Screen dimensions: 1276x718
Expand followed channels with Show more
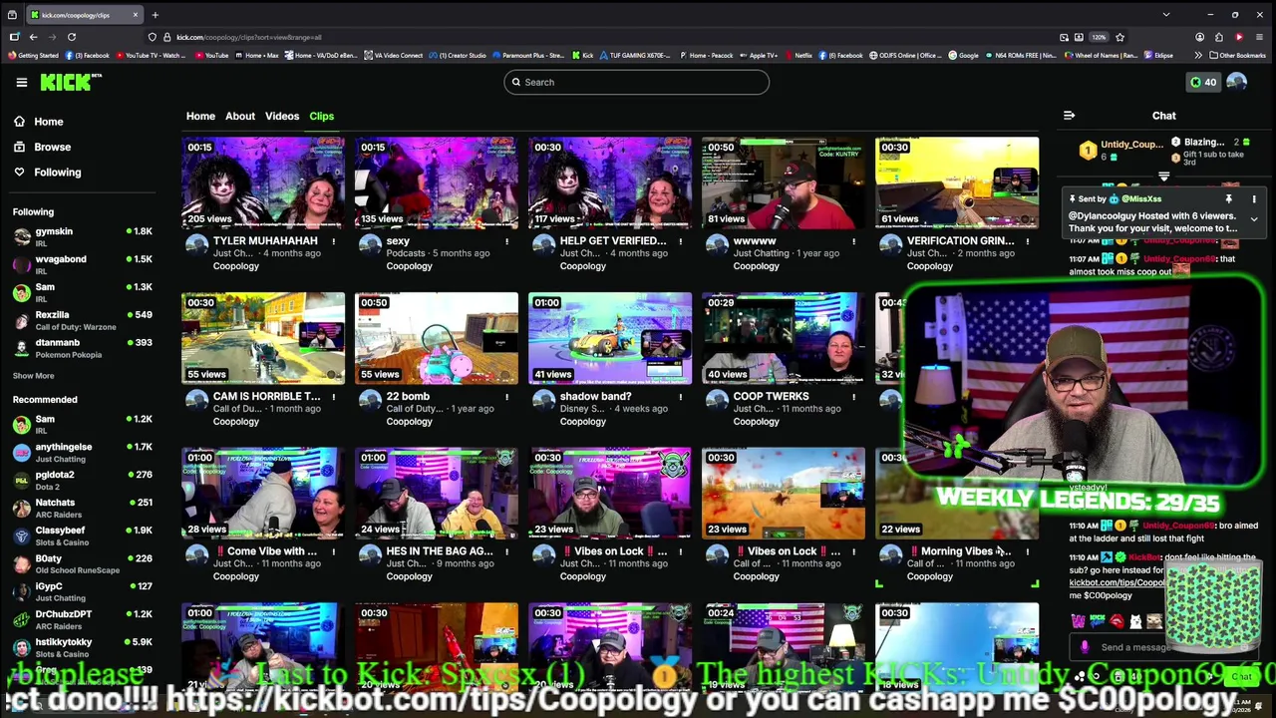(x=33, y=376)
